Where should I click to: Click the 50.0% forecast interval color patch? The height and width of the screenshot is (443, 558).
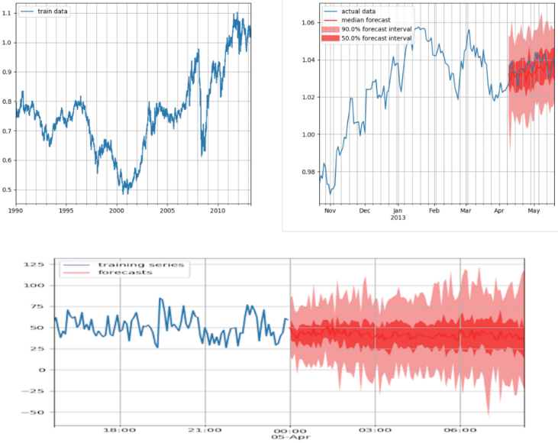[x=331, y=37]
